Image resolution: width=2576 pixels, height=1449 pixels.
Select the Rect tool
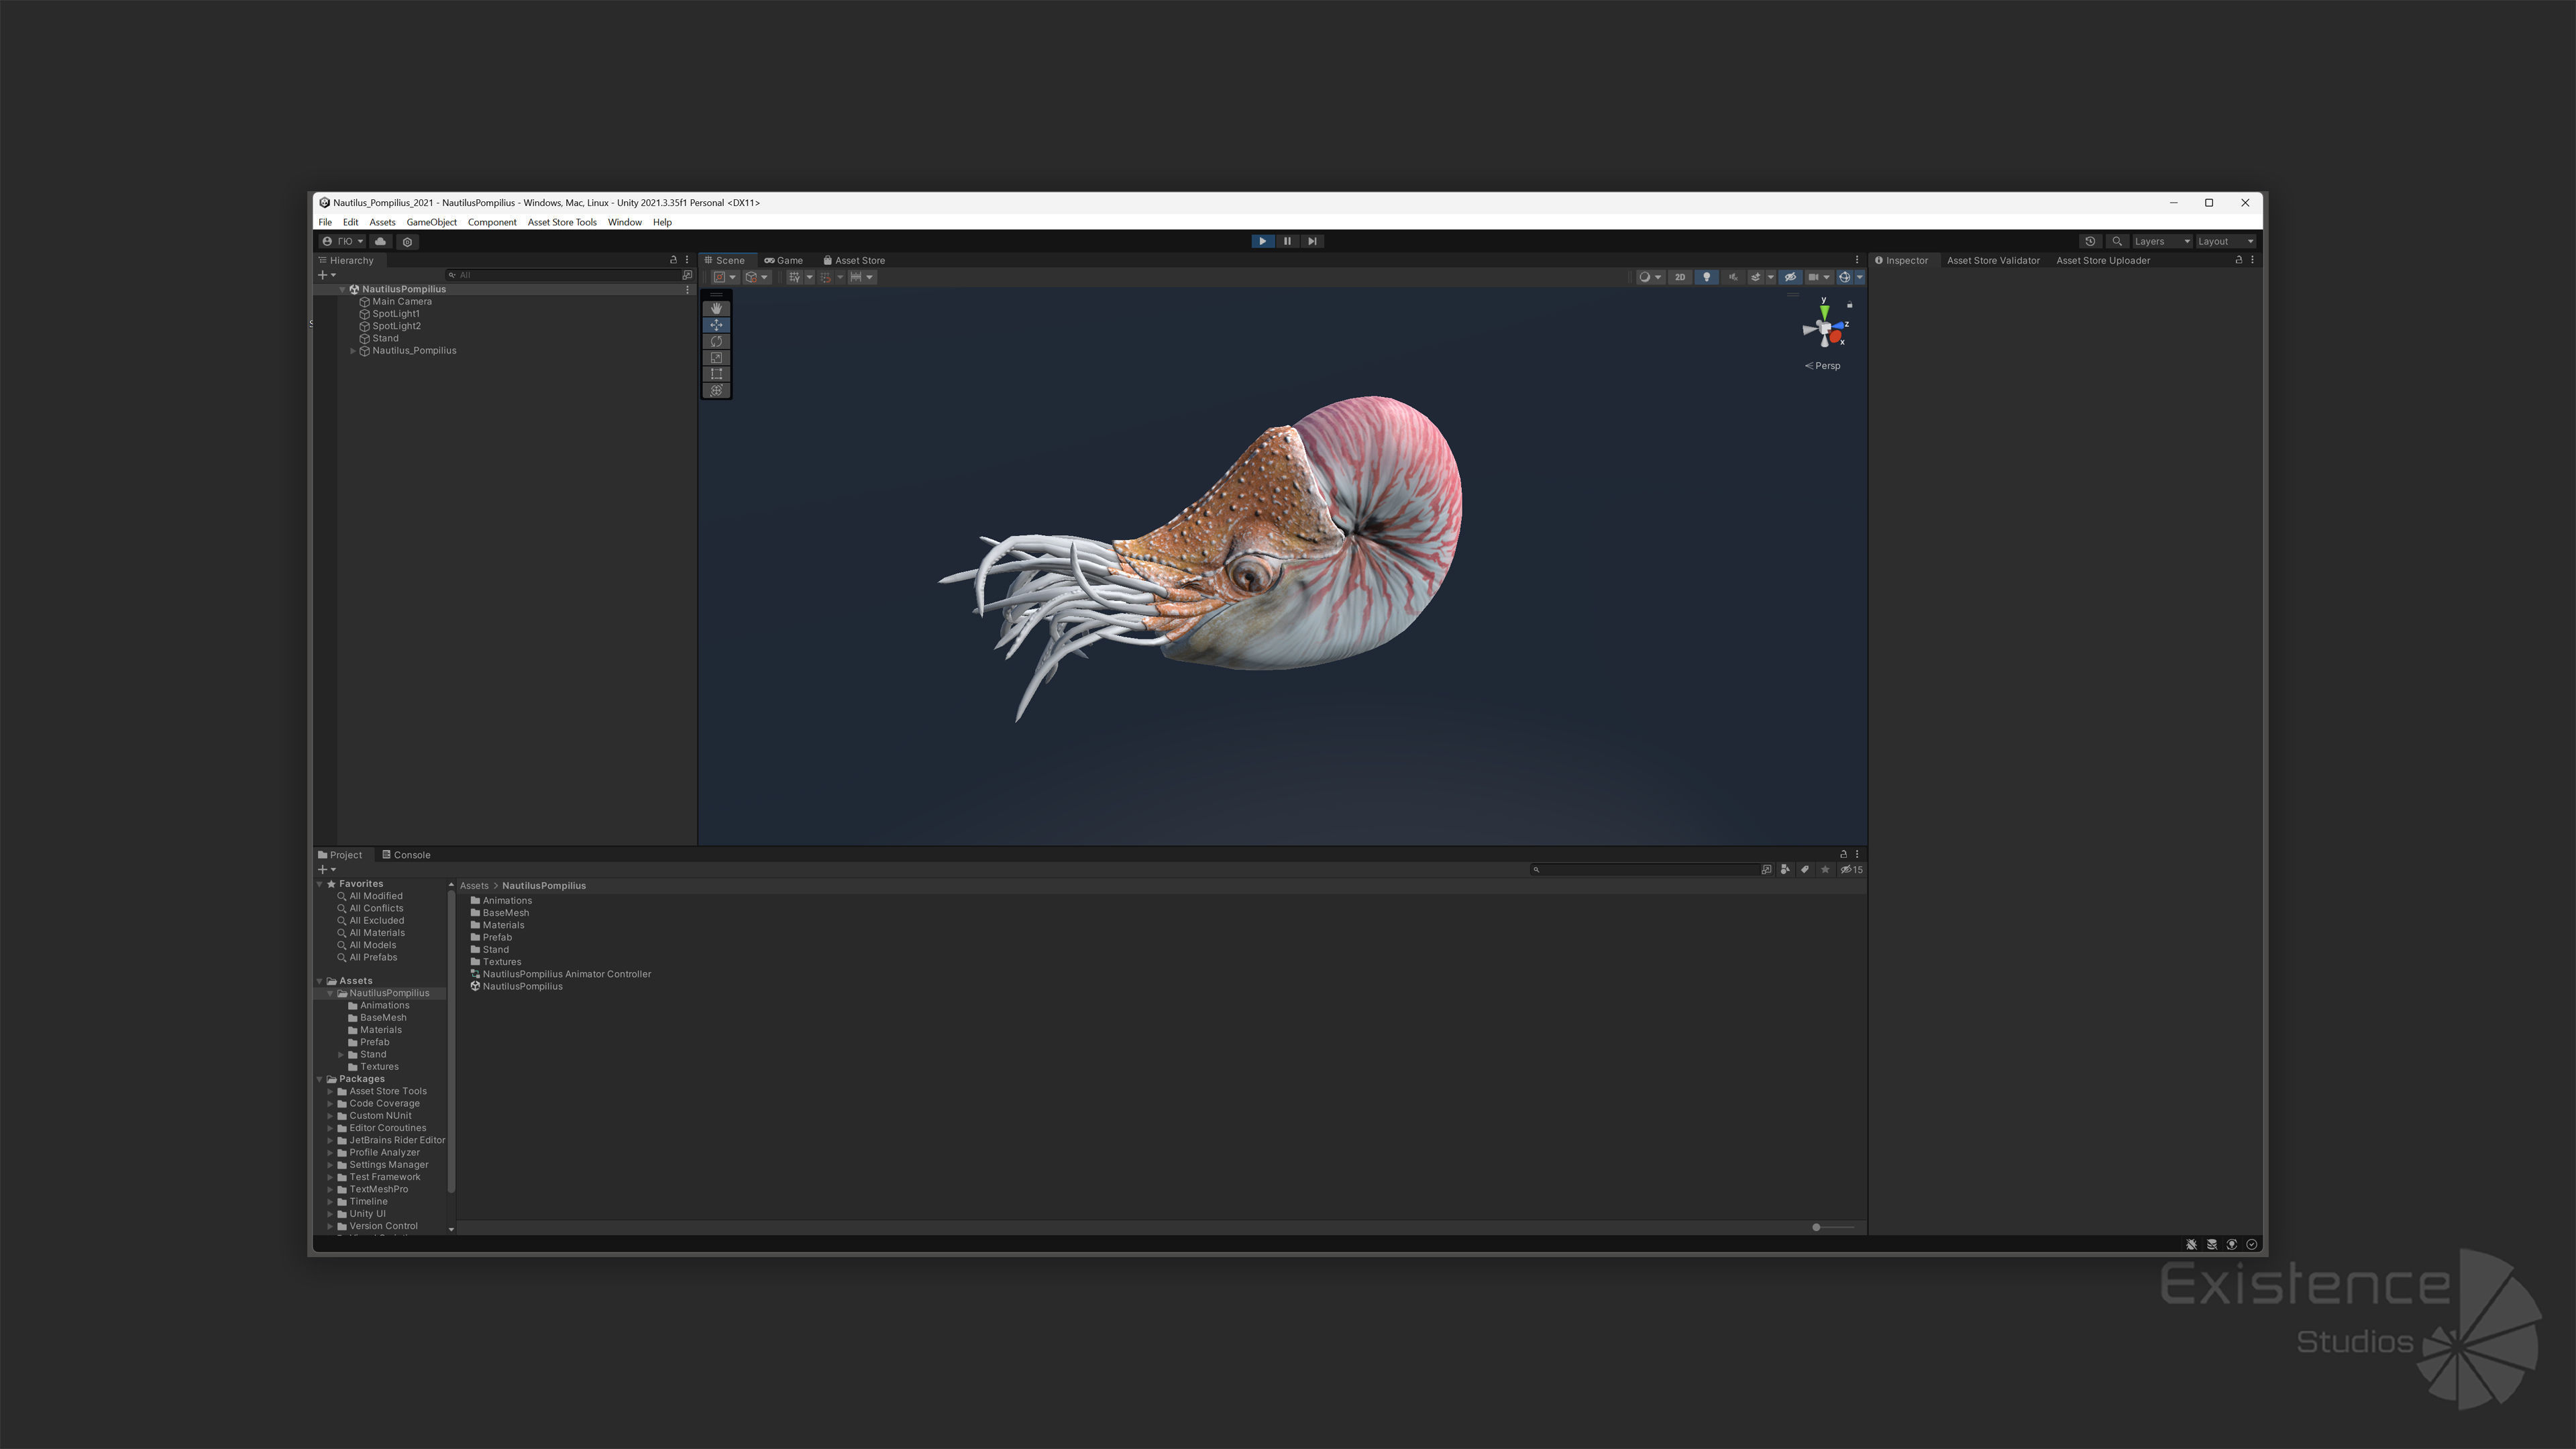point(716,374)
